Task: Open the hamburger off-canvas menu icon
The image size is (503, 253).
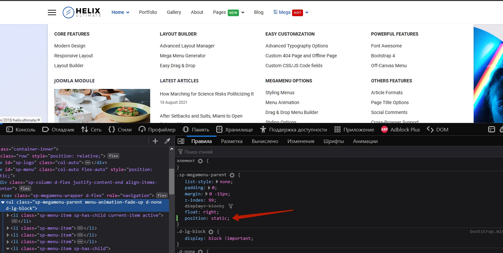Action: coord(52,13)
